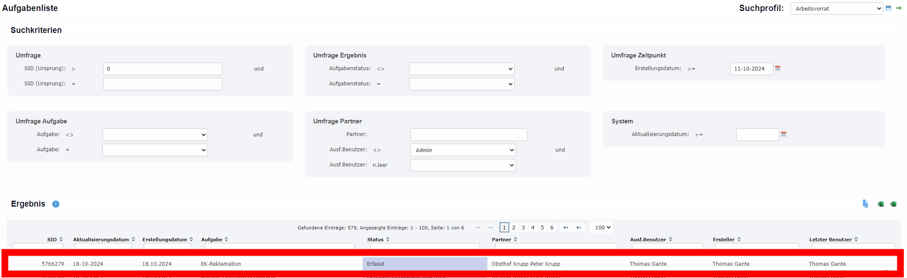Jump to the last results page

click(x=579, y=228)
